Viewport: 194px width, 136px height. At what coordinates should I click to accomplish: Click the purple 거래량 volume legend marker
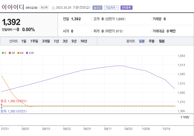click(x=181, y=117)
